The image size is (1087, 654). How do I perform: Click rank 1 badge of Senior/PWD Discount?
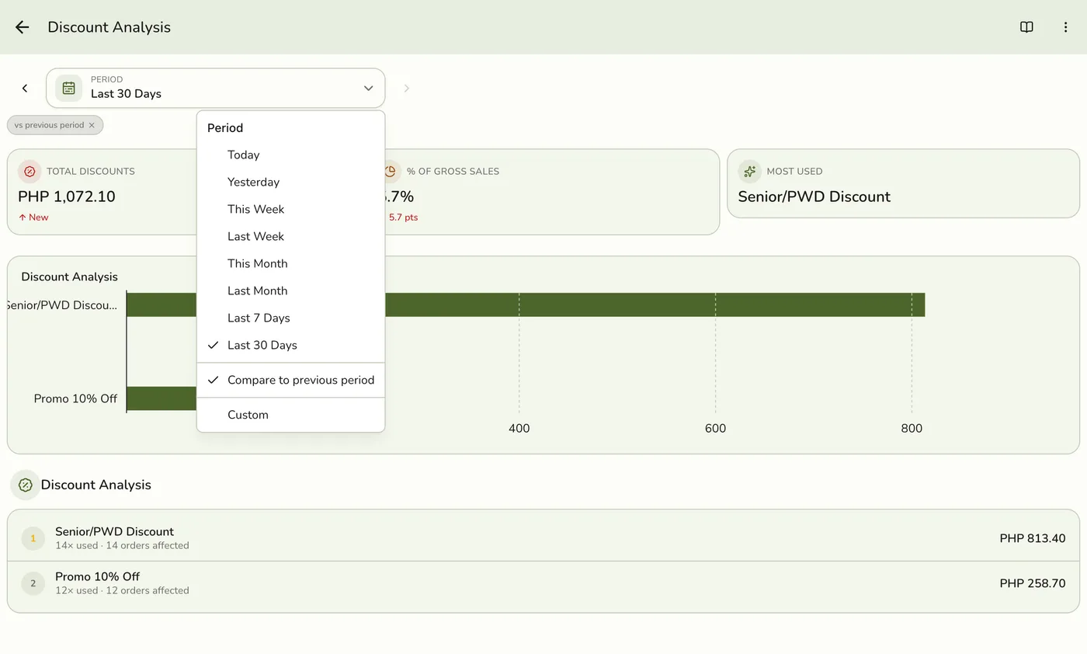click(x=33, y=538)
